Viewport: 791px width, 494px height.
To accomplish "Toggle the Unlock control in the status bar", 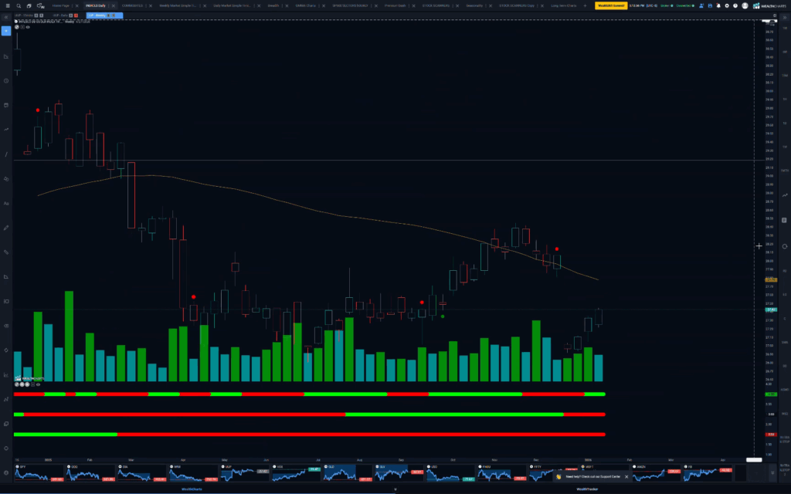I will pos(666,6).
